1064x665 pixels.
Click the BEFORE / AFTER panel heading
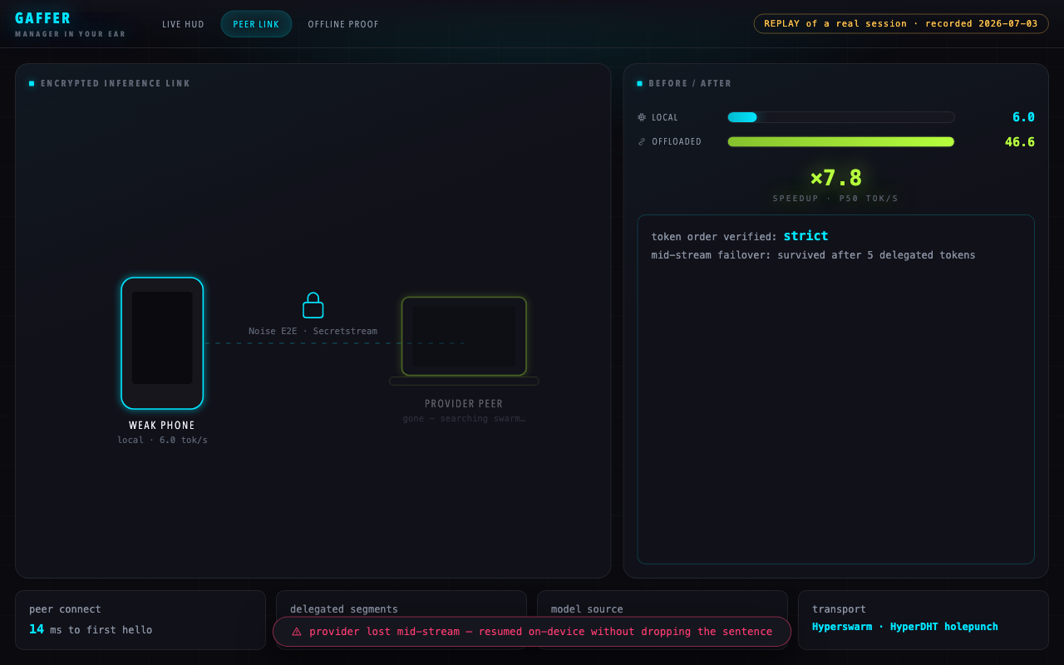coord(690,83)
